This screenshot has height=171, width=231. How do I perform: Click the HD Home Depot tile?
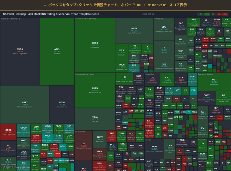pyautogui.click(x=124, y=79)
